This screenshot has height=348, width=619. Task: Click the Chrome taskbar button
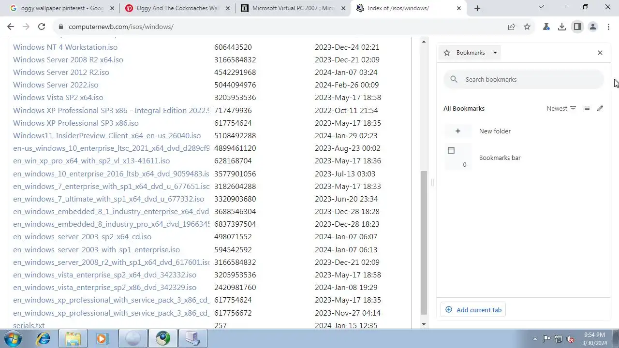click(x=163, y=338)
